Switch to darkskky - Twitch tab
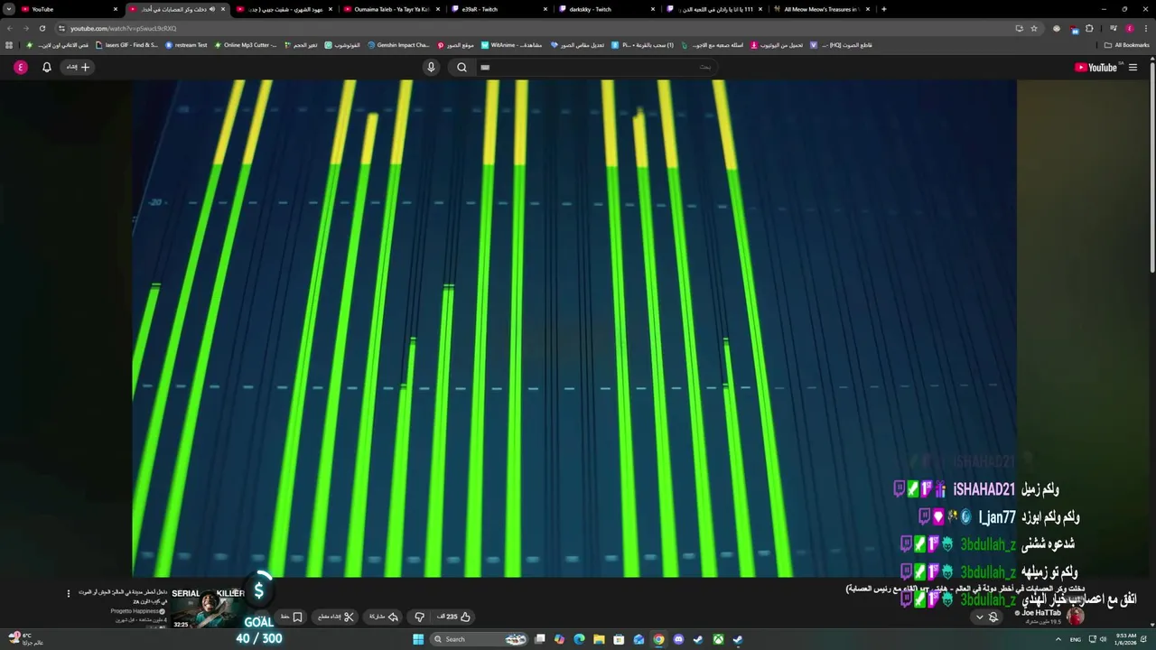Screen dimensions: 1156x650 606,9
